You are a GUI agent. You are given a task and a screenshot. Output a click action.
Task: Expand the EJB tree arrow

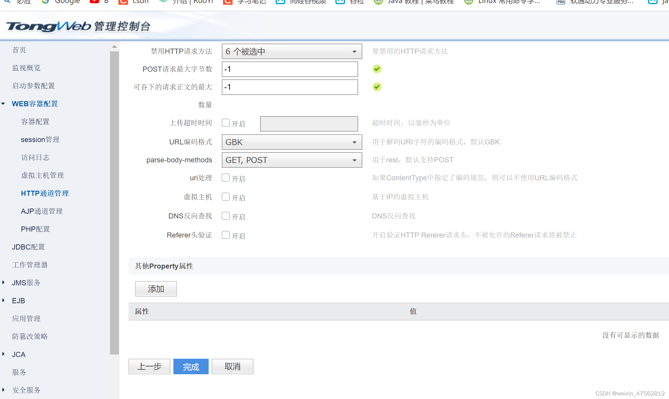coord(3,301)
